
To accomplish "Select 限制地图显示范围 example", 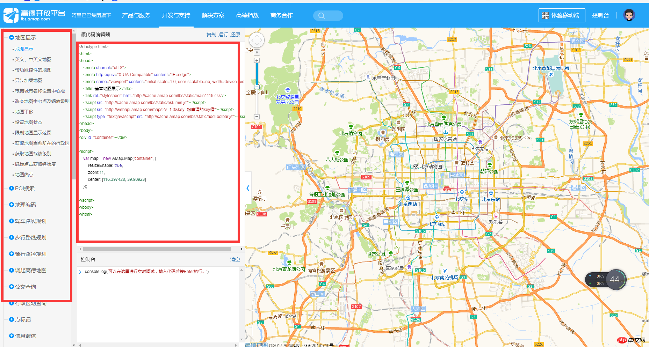I will (x=33, y=133).
